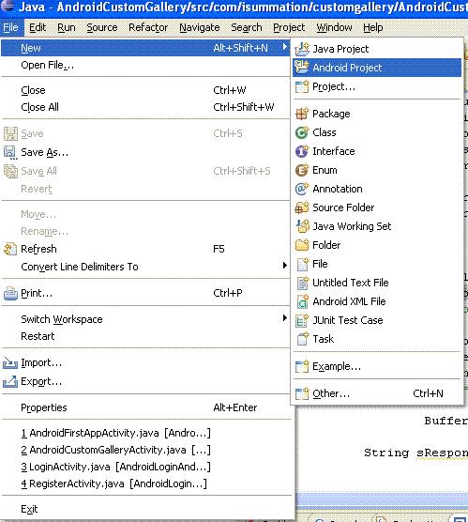
Task: Open the Edit menu
Action: [38, 27]
